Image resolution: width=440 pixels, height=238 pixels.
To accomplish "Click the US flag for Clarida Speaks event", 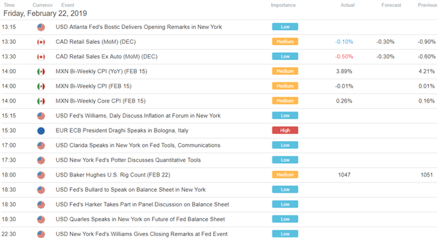I will (x=41, y=145).
